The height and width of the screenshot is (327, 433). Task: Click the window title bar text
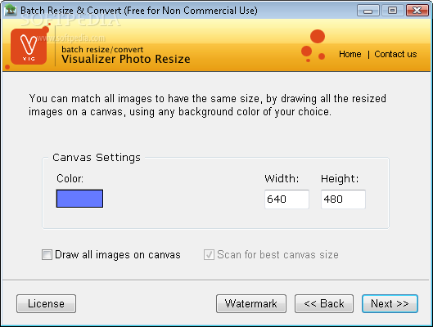tap(139, 11)
